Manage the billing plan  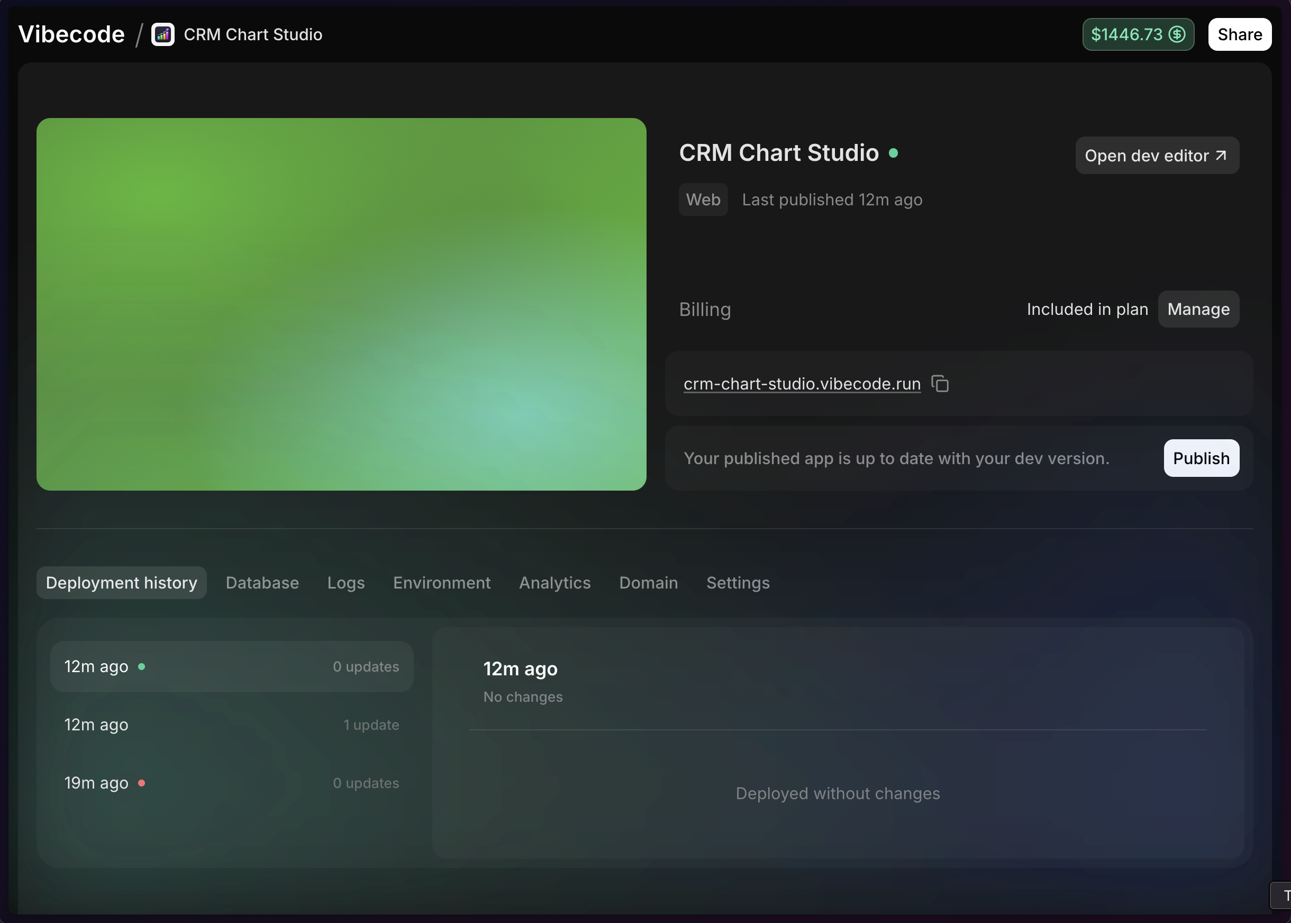click(x=1198, y=309)
